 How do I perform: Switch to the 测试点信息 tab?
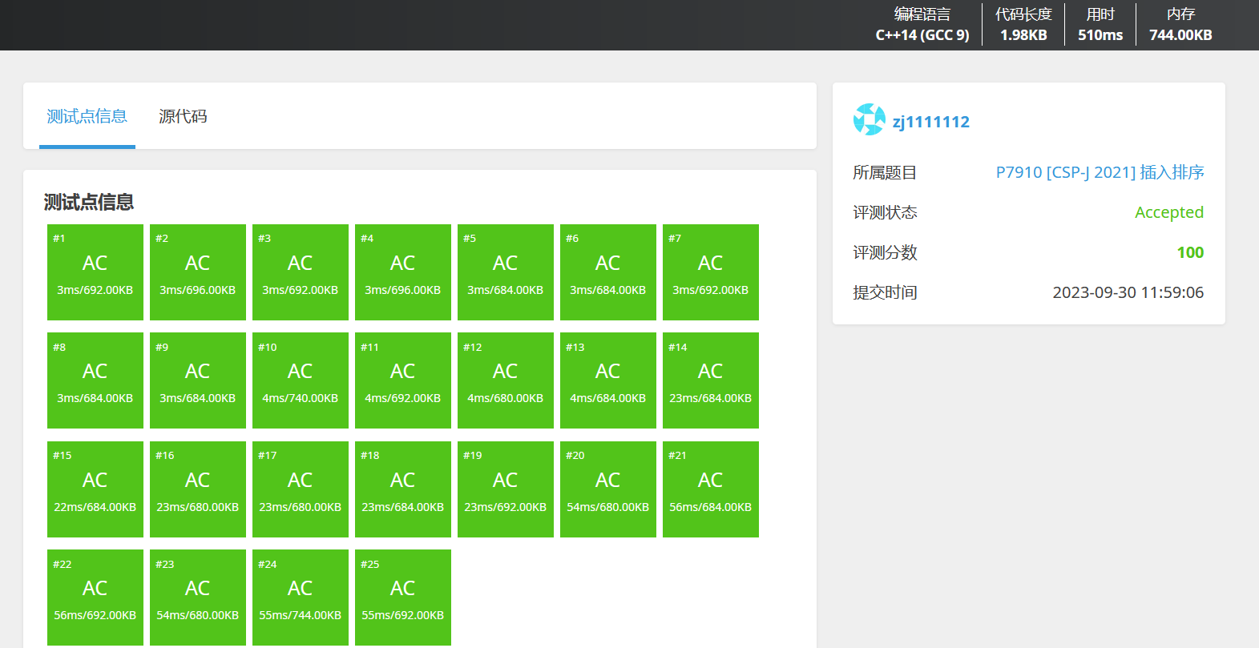(x=87, y=116)
